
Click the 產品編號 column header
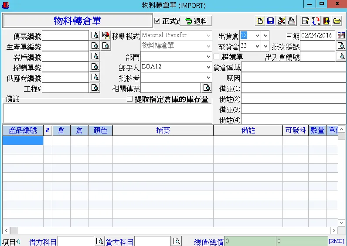(x=23, y=130)
